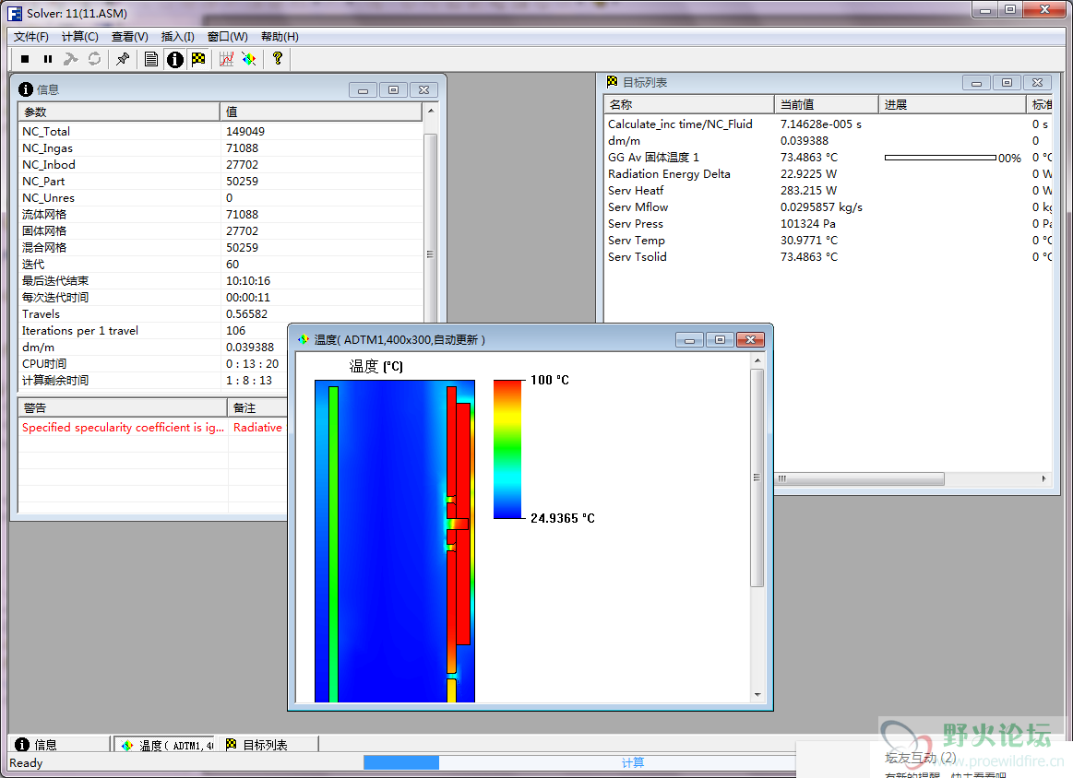Image resolution: width=1073 pixels, height=778 pixels.
Task: Stop the solver calculation
Action: click(25, 60)
